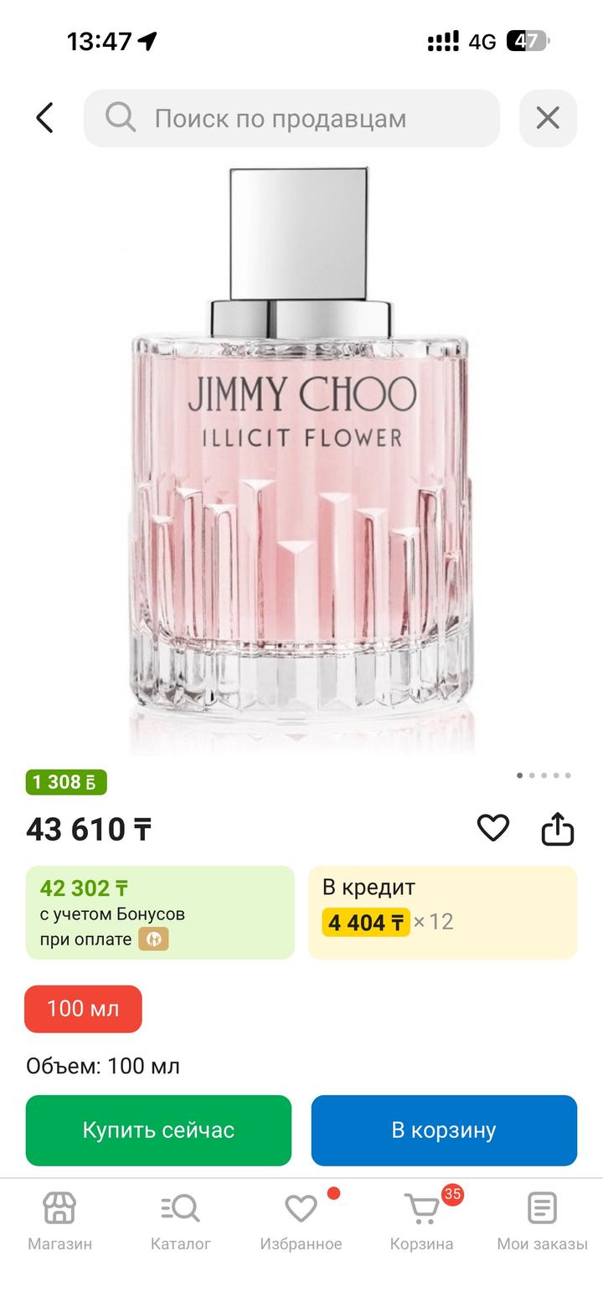Tap the 1 308 bonus badge

(66, 782)
